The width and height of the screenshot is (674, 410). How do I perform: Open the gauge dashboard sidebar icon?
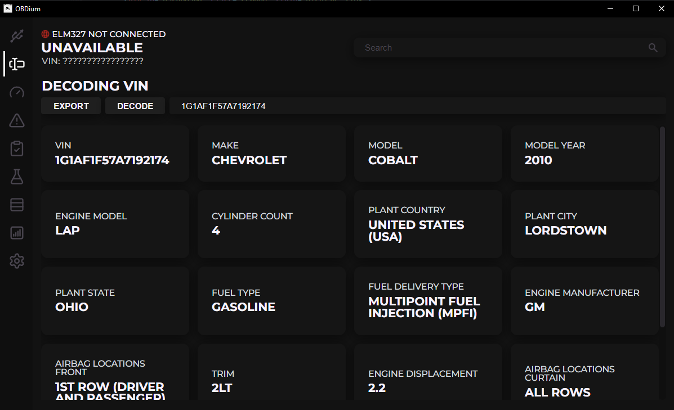coord(17,92)
